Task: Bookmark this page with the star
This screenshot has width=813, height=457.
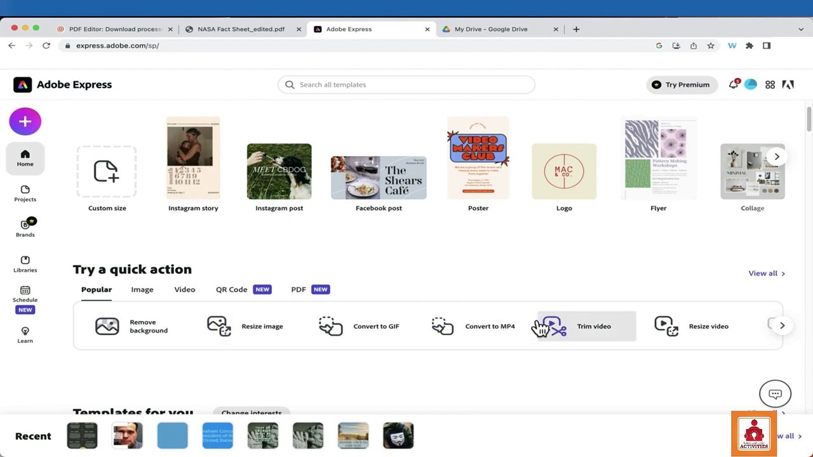Action: pos(711,46)
